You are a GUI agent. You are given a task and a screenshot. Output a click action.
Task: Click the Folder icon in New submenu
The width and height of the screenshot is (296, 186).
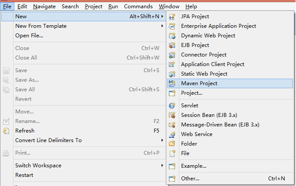tap(172, 144)
